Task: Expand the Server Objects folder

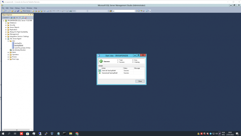Action: click(6, 28)
